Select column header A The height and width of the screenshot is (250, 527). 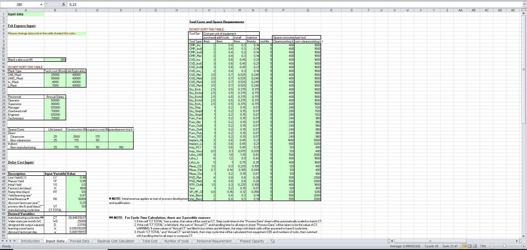point(26,10)
